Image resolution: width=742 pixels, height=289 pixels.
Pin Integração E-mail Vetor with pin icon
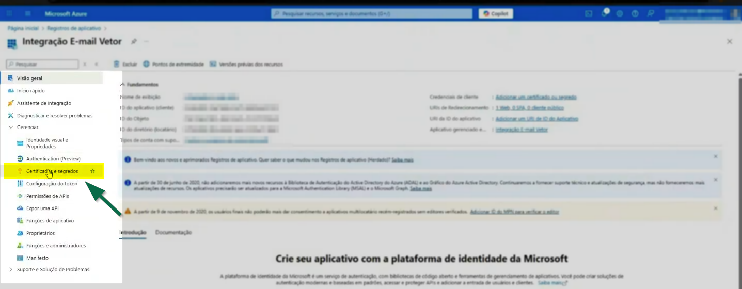(x=134, y=41)
